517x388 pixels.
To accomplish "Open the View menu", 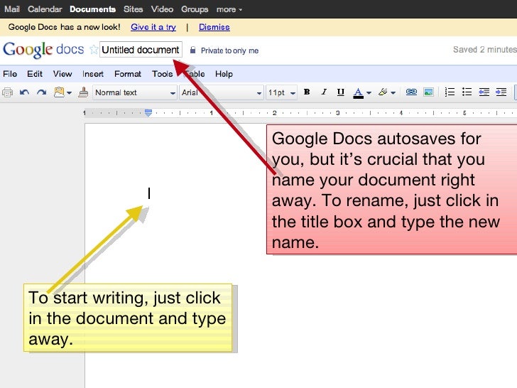I will click(62, 74).
